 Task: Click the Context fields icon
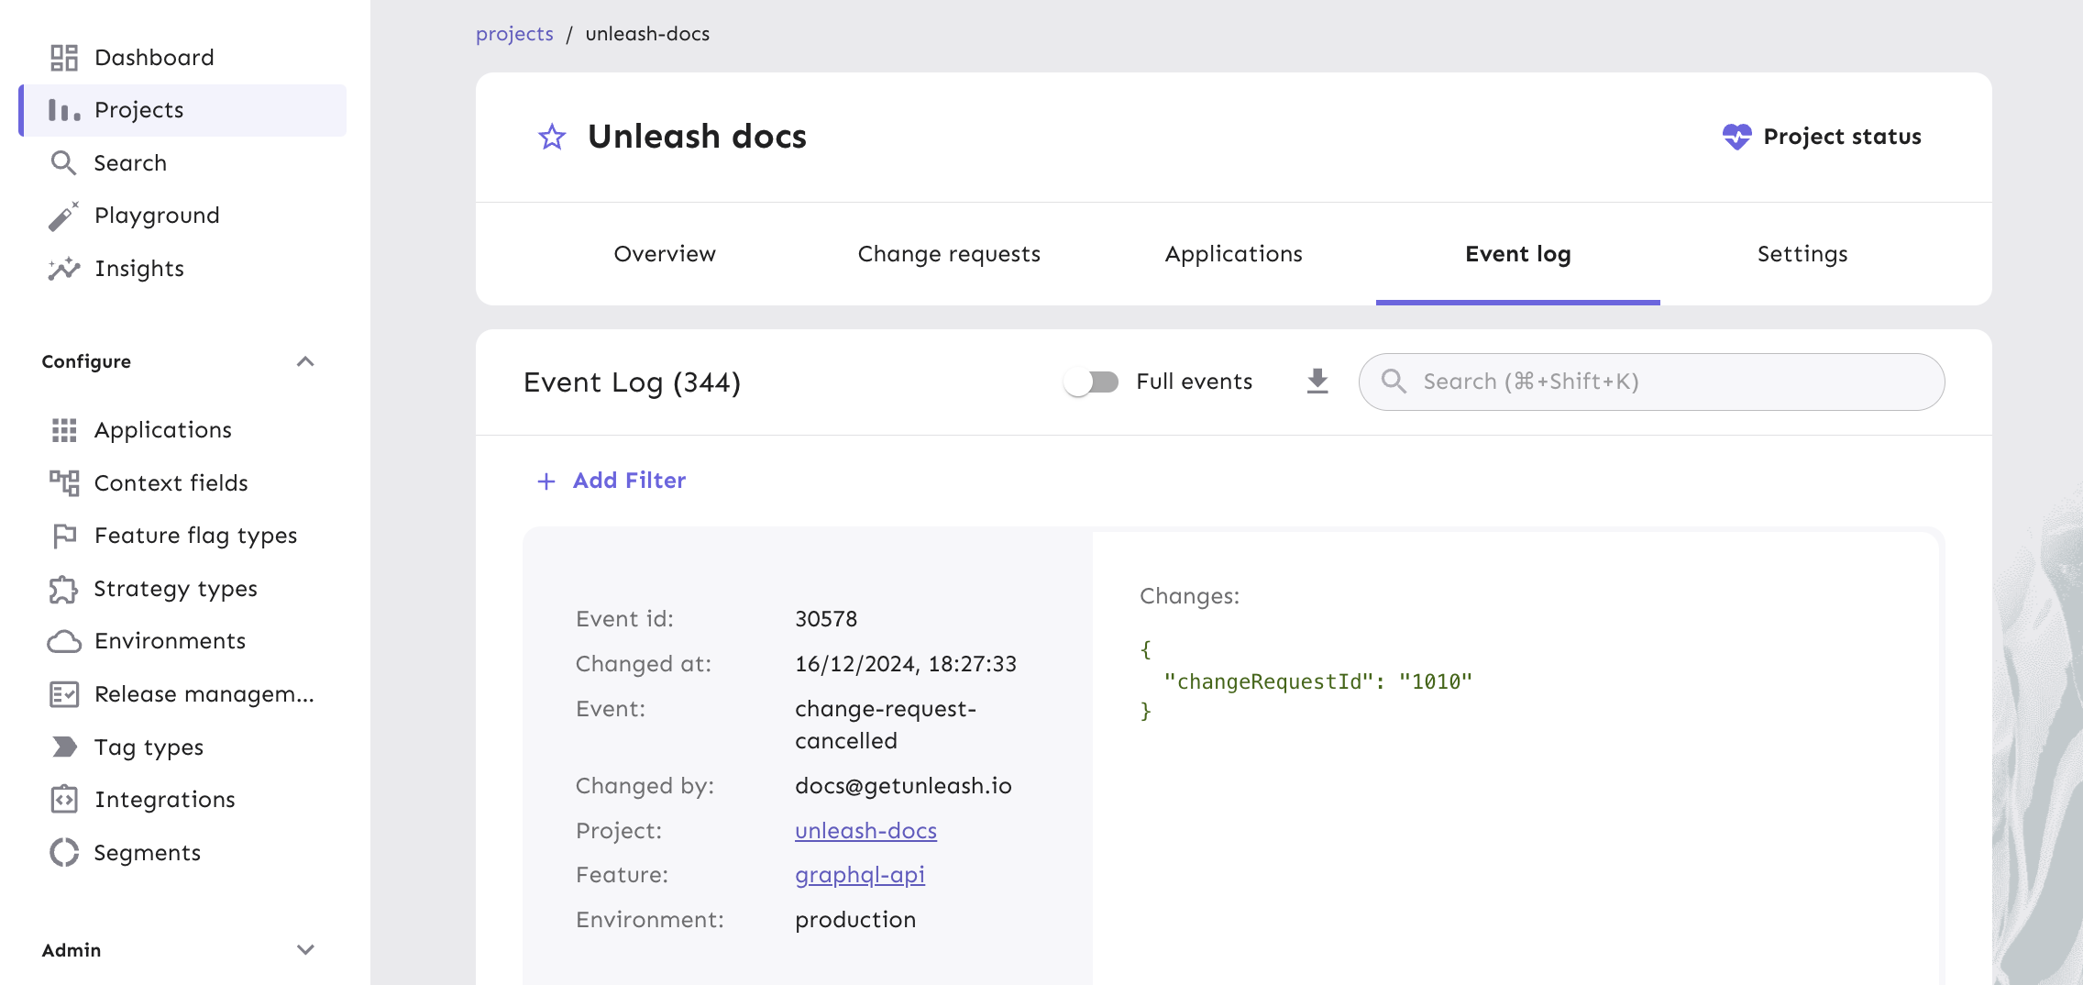point(63,482)
